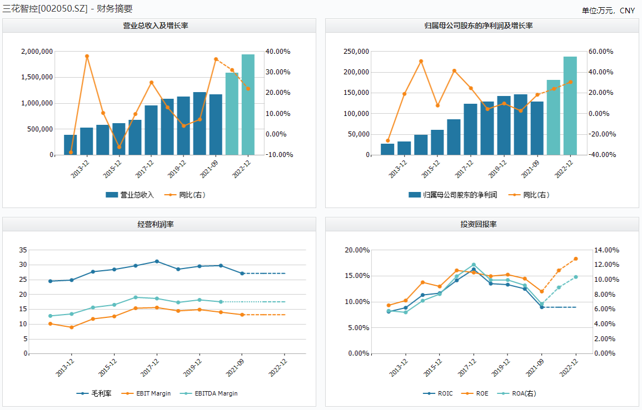642x410 pixels.
Task: Click the 60.00% right axis label
Action: tap(601, 52)
